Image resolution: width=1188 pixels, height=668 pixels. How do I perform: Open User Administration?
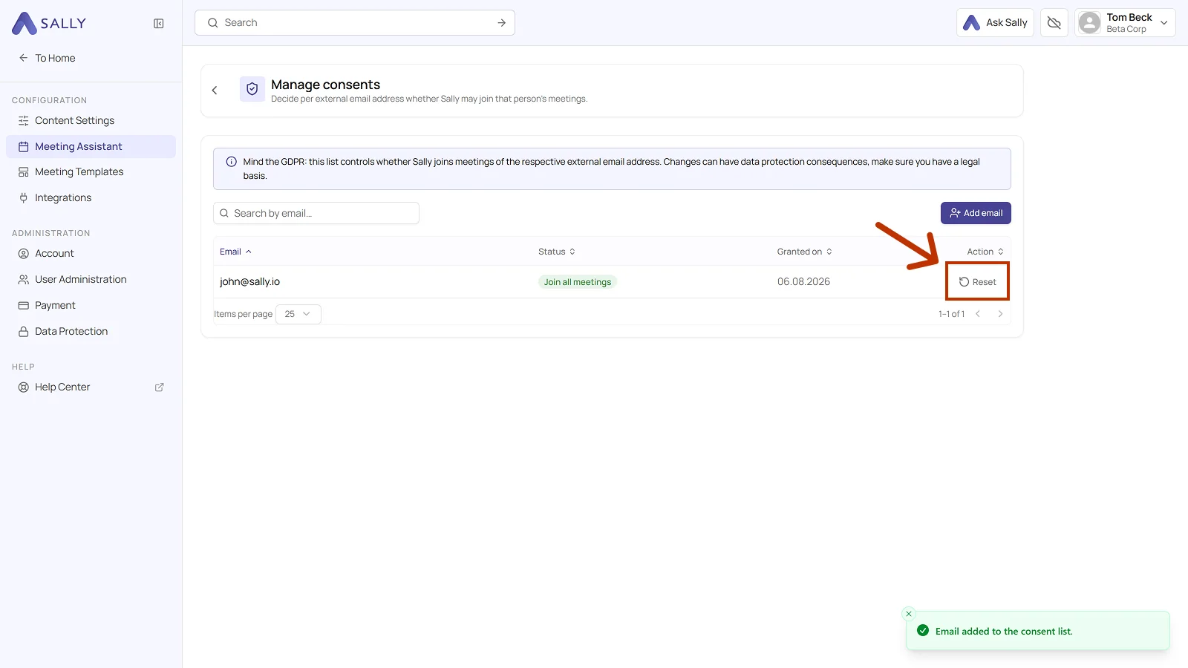(91, 279)
